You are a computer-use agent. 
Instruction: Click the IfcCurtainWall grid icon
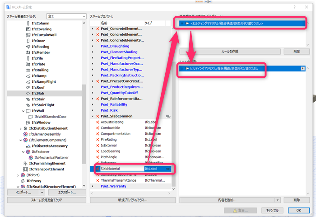point(28,35)
